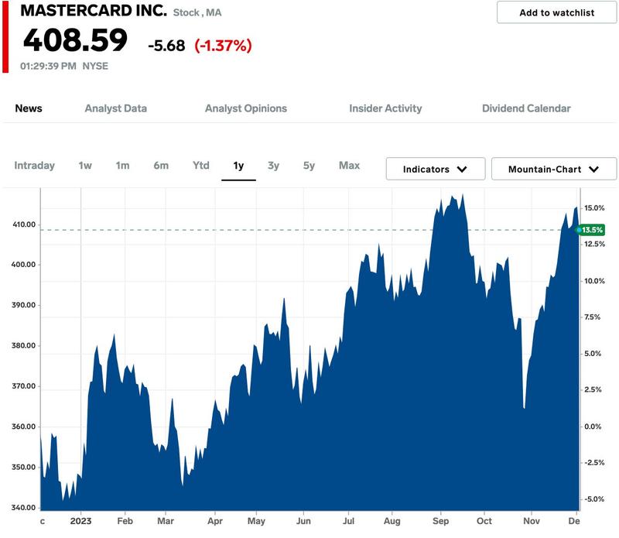
Task: Click the Aug label on the time axis
Action: point(392,521)
